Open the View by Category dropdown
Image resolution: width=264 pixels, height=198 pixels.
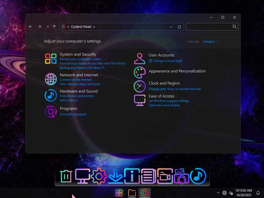tap(210, 42)
